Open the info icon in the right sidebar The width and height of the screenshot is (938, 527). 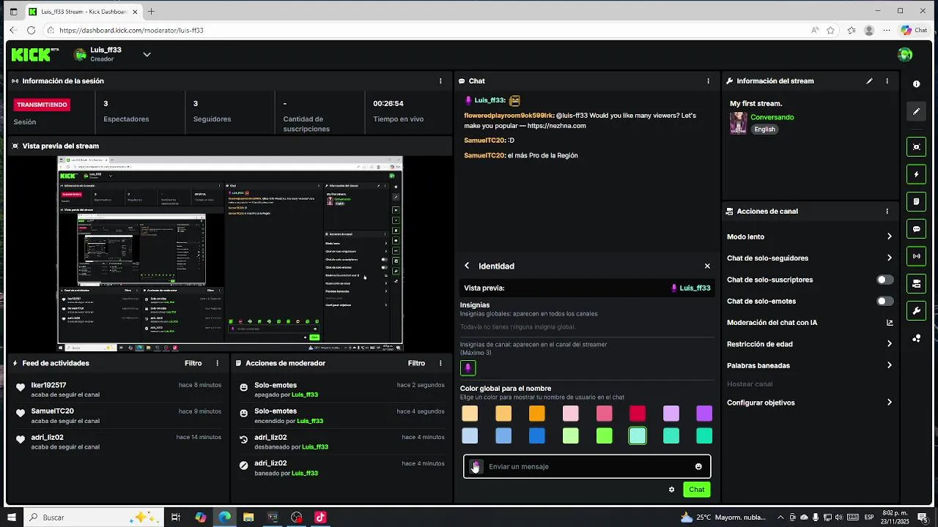pos(916,84)
